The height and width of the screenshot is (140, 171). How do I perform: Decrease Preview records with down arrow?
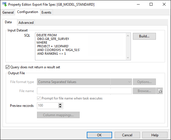tap(60, 107)
